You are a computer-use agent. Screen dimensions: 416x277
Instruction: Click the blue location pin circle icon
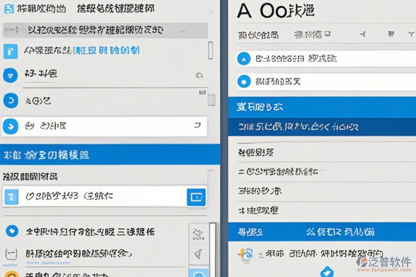pos(10,75)
